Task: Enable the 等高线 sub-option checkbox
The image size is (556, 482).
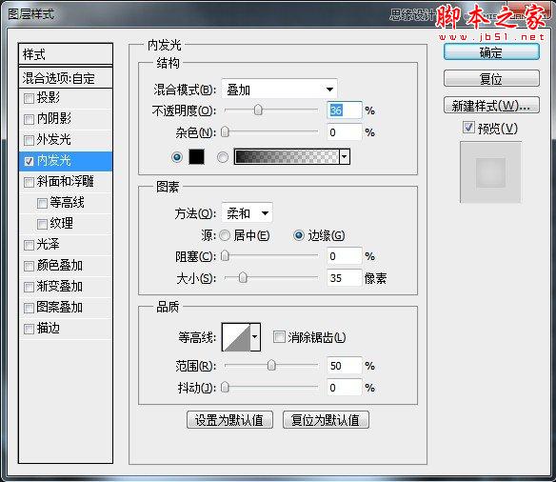Action: point(42,203)
